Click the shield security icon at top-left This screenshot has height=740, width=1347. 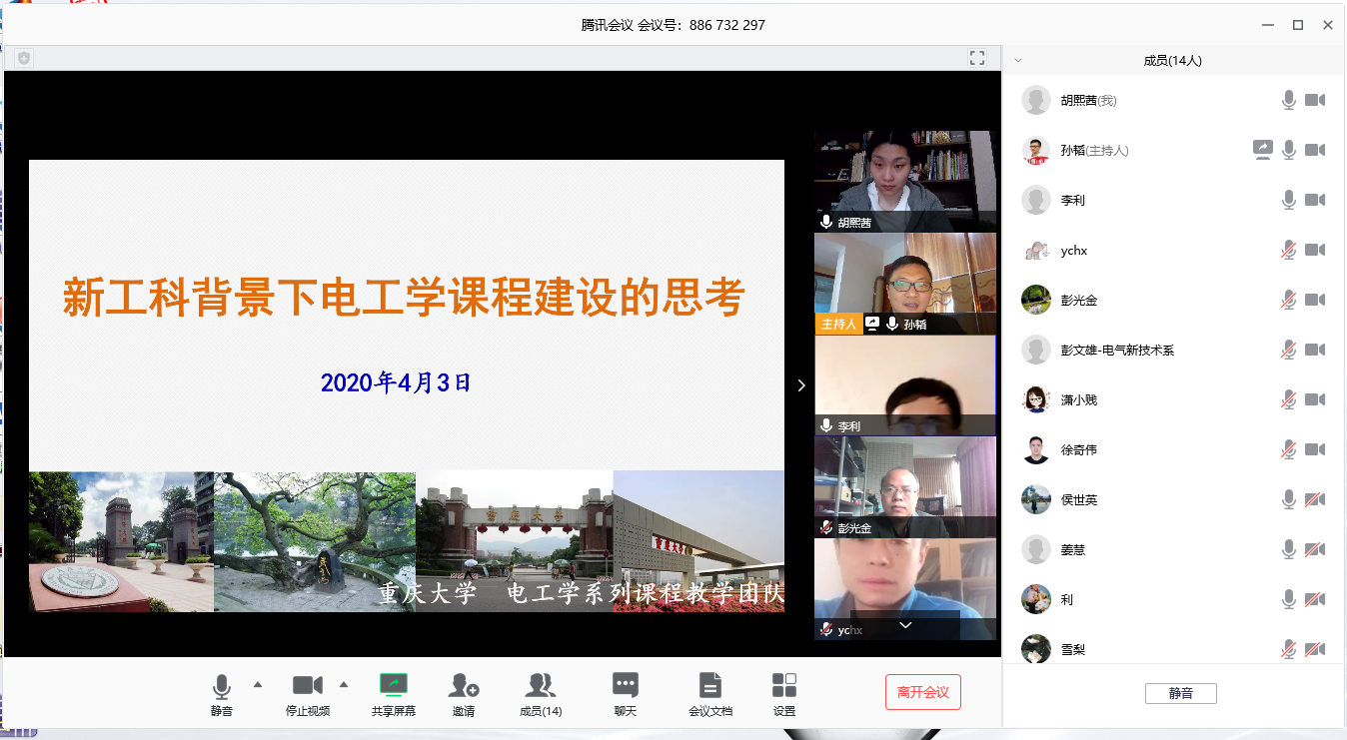coord(24,58)
